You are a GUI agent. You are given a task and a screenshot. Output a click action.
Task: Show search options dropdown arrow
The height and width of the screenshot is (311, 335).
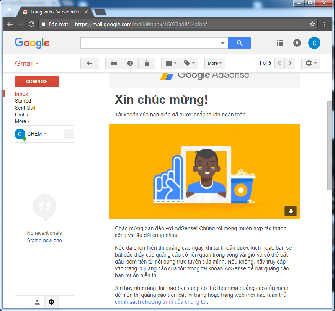pyautogui.click(x=223, y=43)
